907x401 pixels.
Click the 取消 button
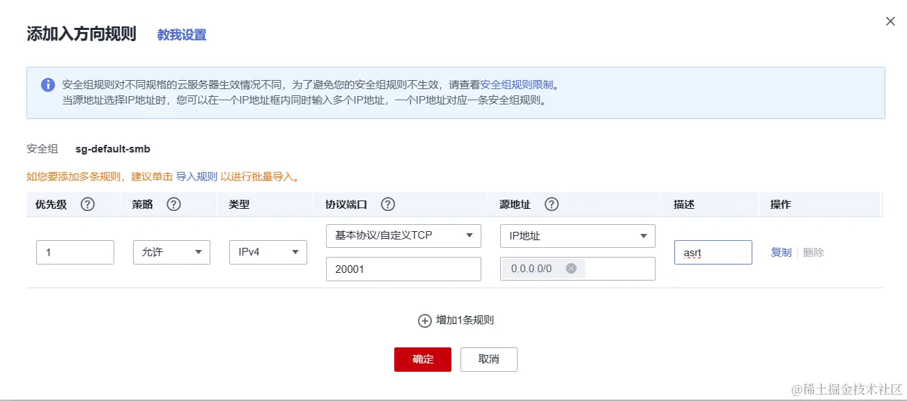pyautogui.click(x=489, y=359)
